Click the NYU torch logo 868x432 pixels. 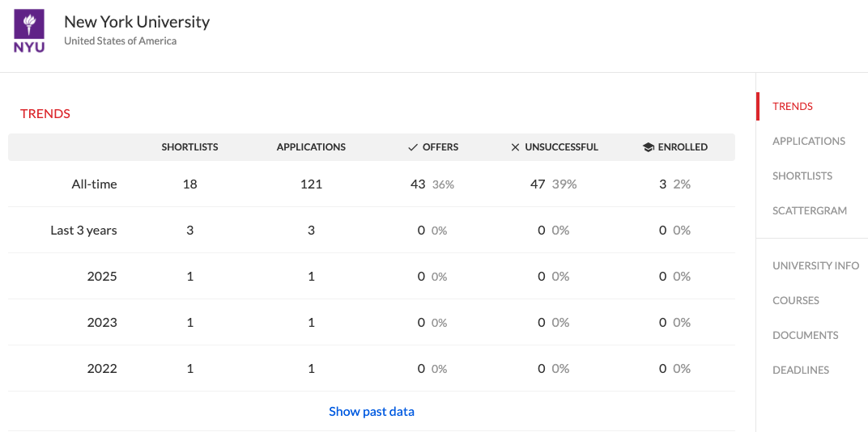(x=29, y=32)
